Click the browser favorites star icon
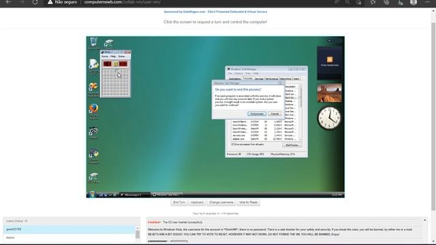The image size is (436, 245). pyautogui.click(x=373, y=2)
